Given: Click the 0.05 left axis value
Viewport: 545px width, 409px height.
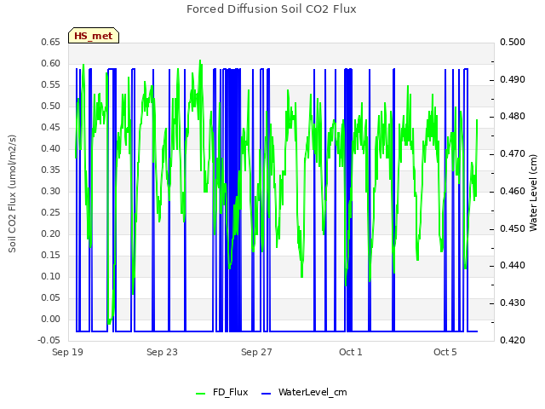Looking at the screenshot, I should tap(51, 297).
